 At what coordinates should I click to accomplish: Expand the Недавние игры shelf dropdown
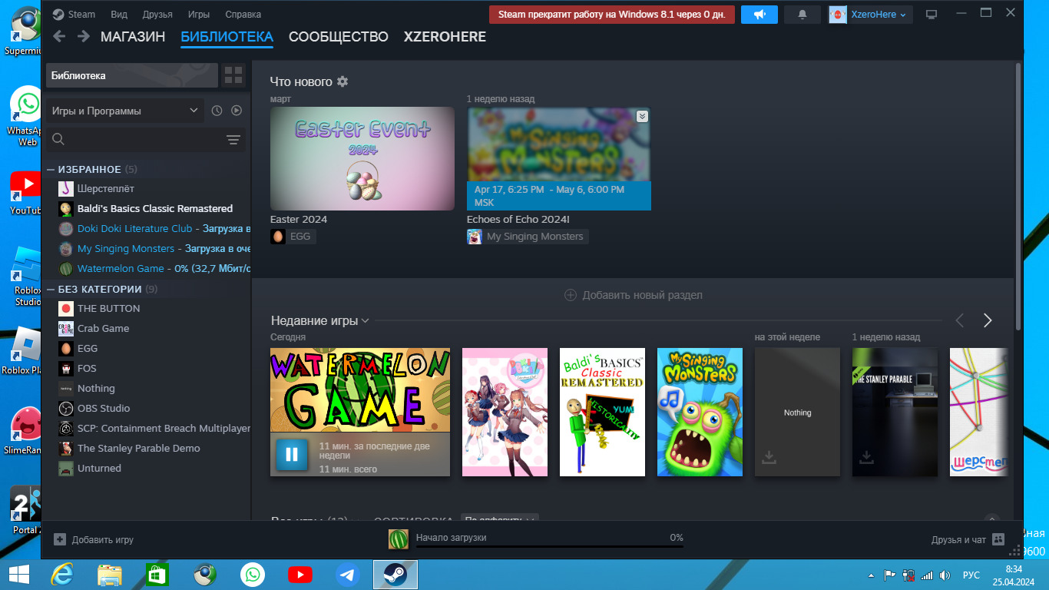pyautogui.click(x=365, y=321)
